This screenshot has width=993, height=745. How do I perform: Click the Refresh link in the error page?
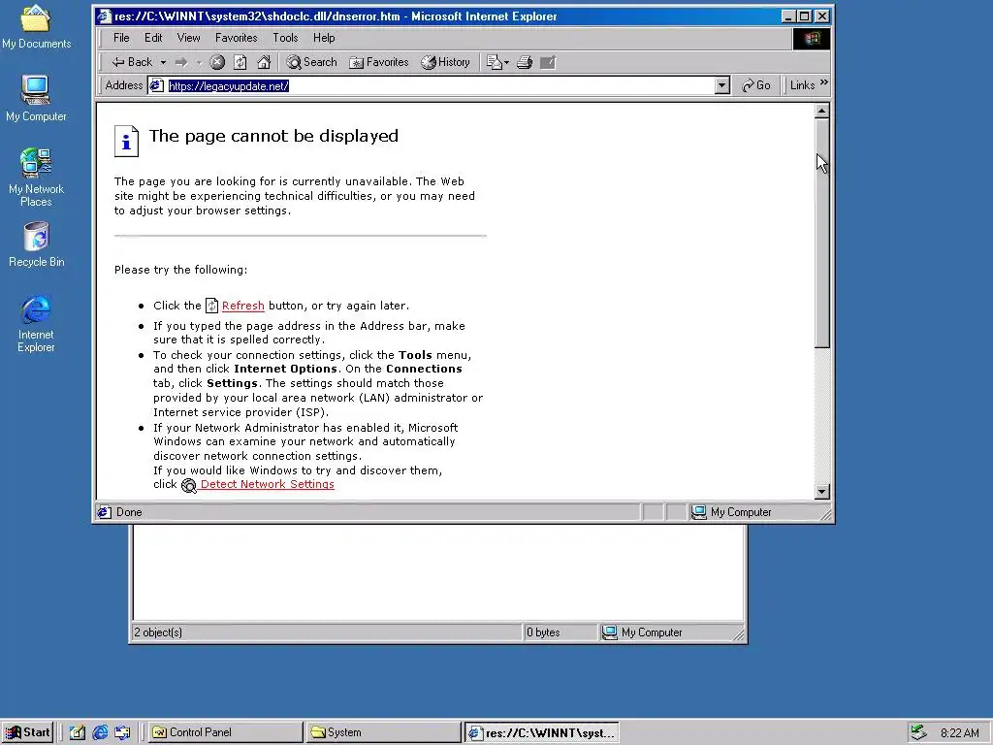pyautogui.click(x=243, y=306)
